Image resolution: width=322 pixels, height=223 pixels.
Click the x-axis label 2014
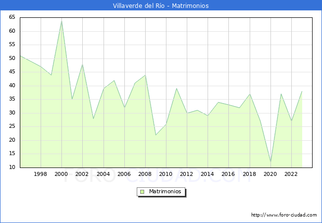[208, 174]
